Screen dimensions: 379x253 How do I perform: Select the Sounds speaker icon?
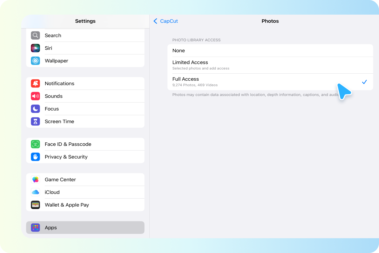point(35,96)
